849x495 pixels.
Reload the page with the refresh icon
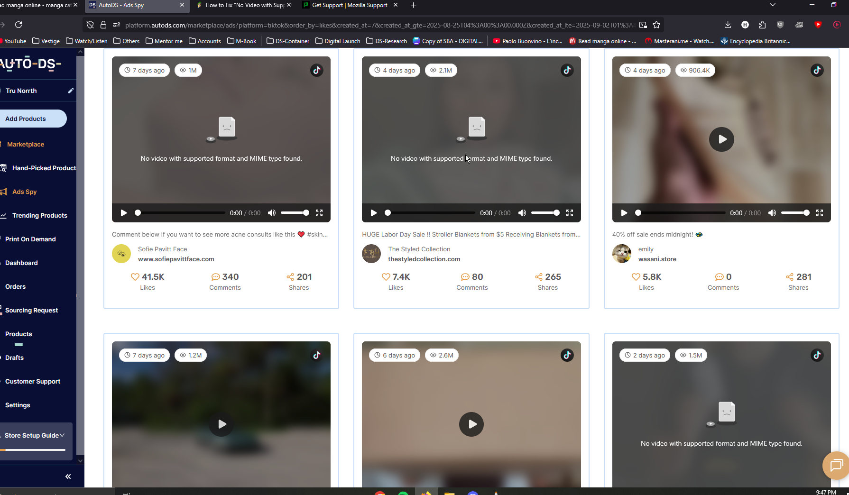coord(18,25)
